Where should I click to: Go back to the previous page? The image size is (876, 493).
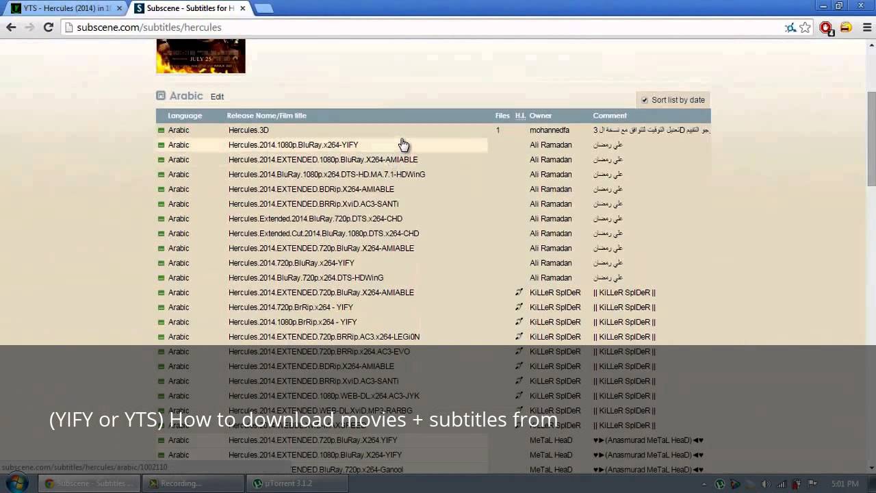click(x=11, y=27)
